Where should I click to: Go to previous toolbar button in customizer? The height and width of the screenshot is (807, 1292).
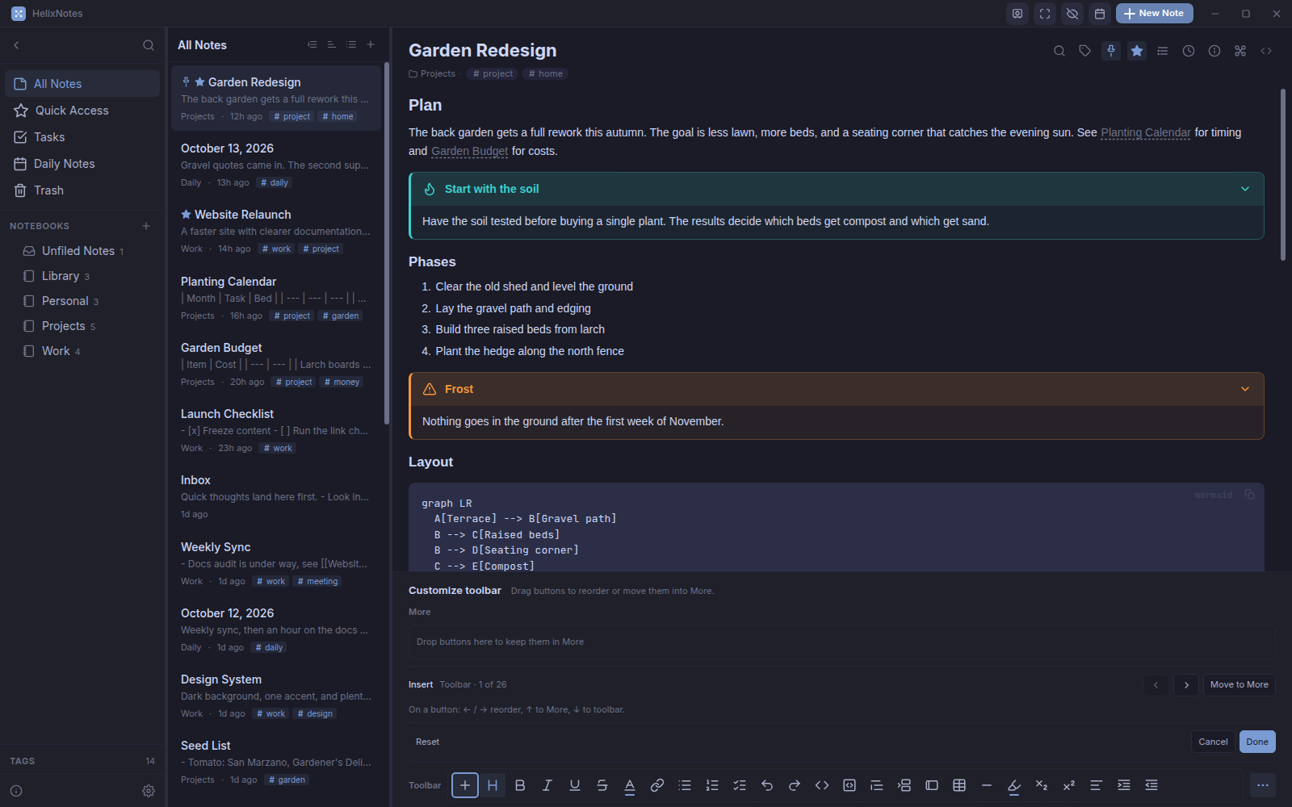pyautogui.click(x=1156, y=685)
